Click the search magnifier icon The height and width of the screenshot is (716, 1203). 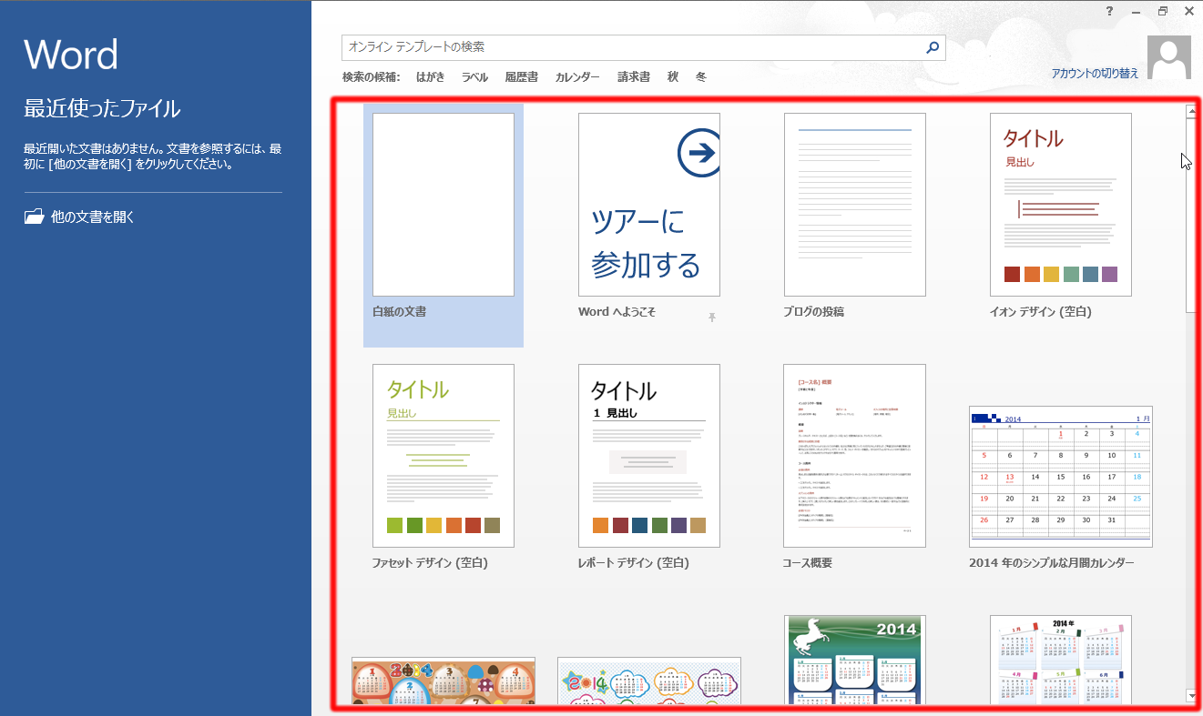pyautogui.click(x=932, y=47)
